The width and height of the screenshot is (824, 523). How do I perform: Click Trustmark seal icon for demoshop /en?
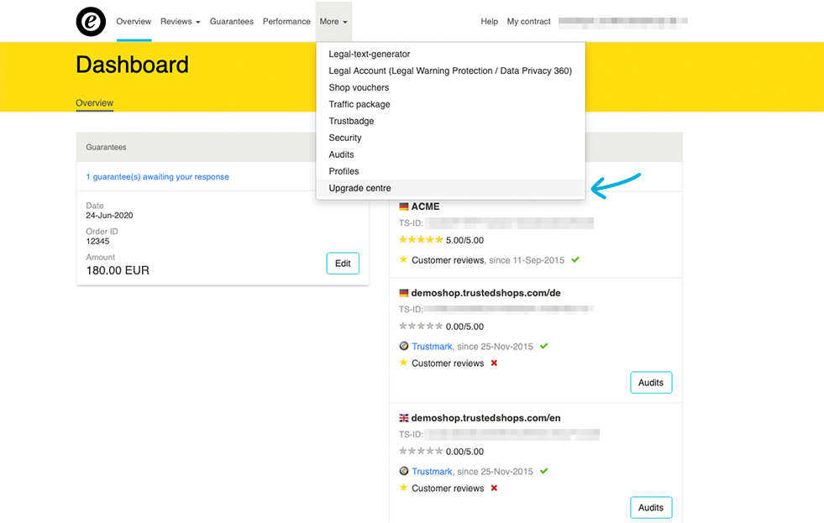click(403, 471)
